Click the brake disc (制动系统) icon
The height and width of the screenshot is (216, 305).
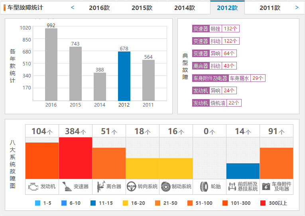click(x=166, y=186)
